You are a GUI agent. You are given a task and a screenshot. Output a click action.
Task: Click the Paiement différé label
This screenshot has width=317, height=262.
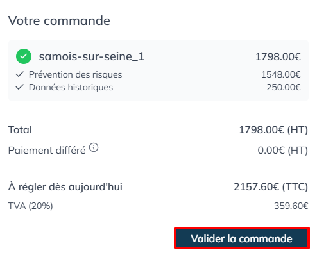(x=47, y=151)
